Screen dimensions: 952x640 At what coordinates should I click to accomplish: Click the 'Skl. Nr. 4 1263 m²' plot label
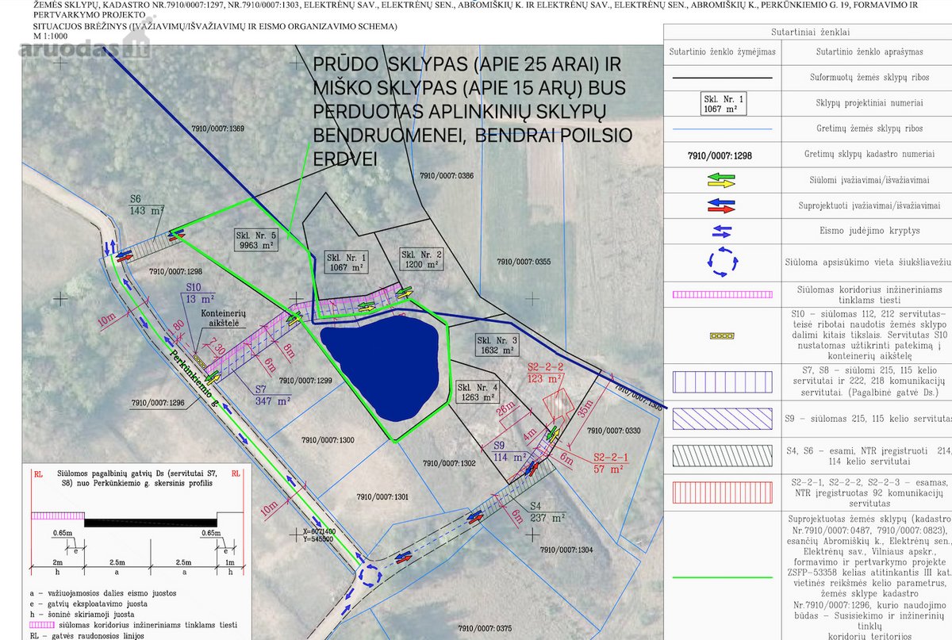click(478, 393)
